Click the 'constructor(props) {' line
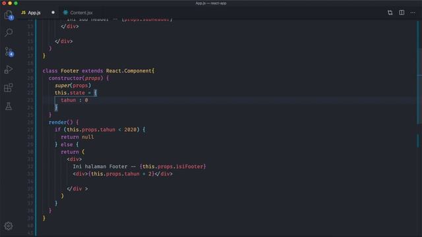This screenshot has width=422, height=237. point(78,78)
